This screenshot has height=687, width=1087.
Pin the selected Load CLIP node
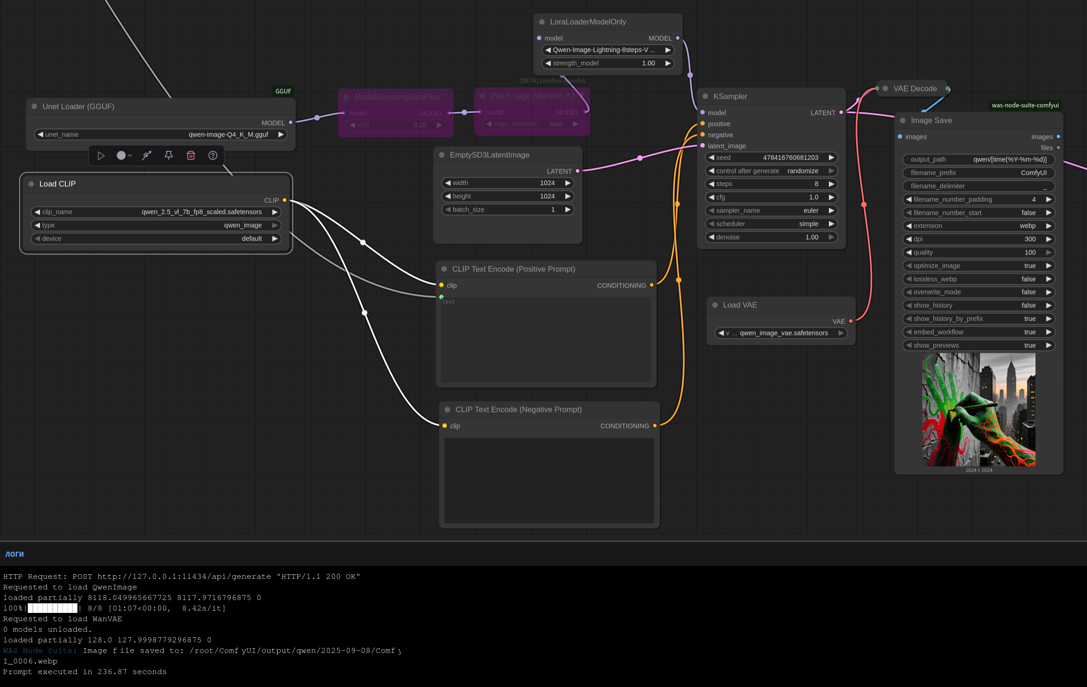click(x=169, y=156)
